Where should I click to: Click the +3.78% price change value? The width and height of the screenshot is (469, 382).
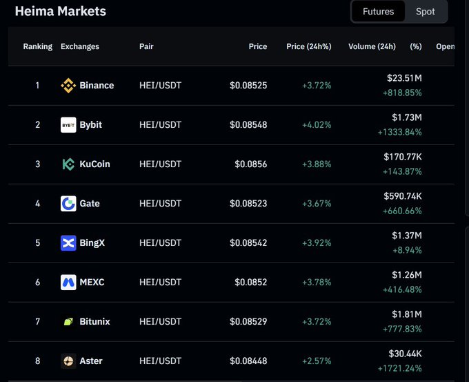[x=317, y=283]
